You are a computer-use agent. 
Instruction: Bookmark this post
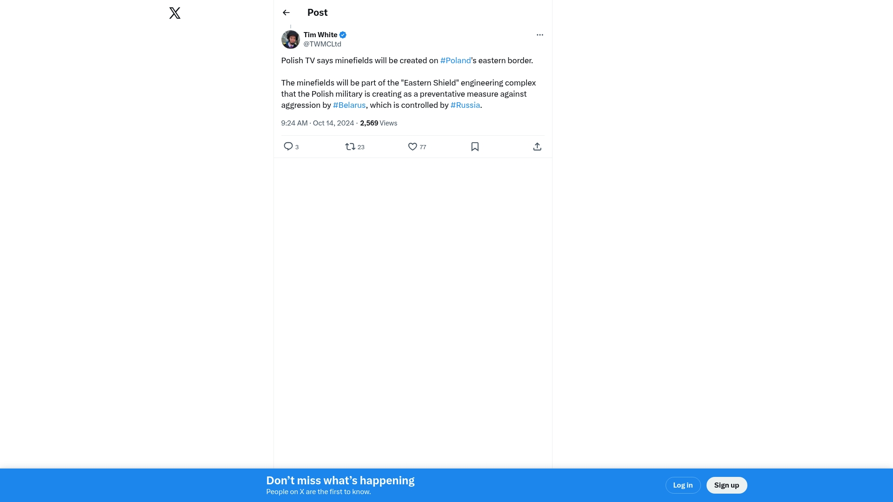tap(475, 146)
